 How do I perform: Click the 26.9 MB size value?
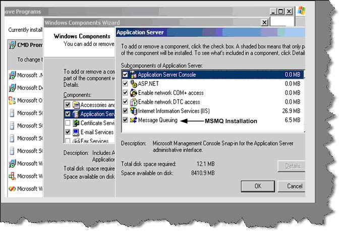click(x=291, y=111)
